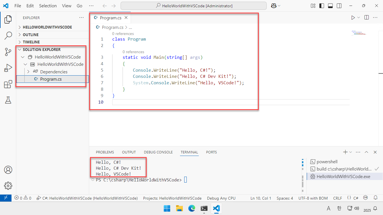Collapse the HelloWorldWithVSCode solution node
Viewport: 383px width, 215px height.
pos(23,57)
